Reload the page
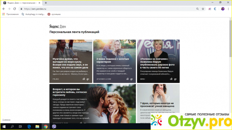Viewport: 232px width, 130px height. coord(15,9)
